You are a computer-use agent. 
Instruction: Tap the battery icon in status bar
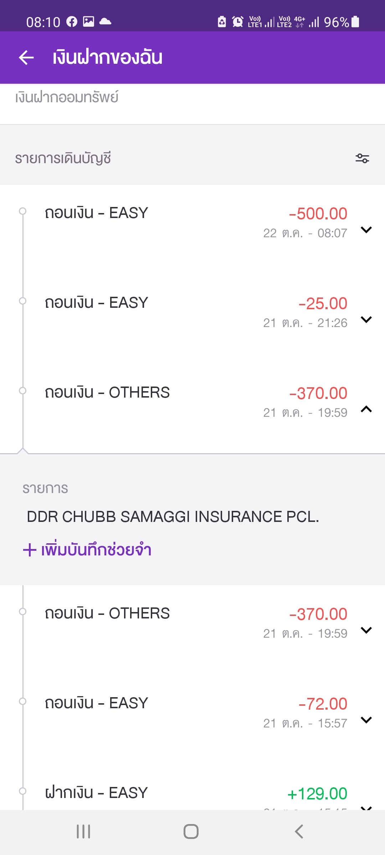point(355,22)
